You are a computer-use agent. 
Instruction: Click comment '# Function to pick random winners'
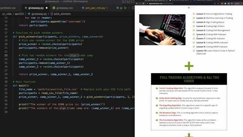pos(38,33)
